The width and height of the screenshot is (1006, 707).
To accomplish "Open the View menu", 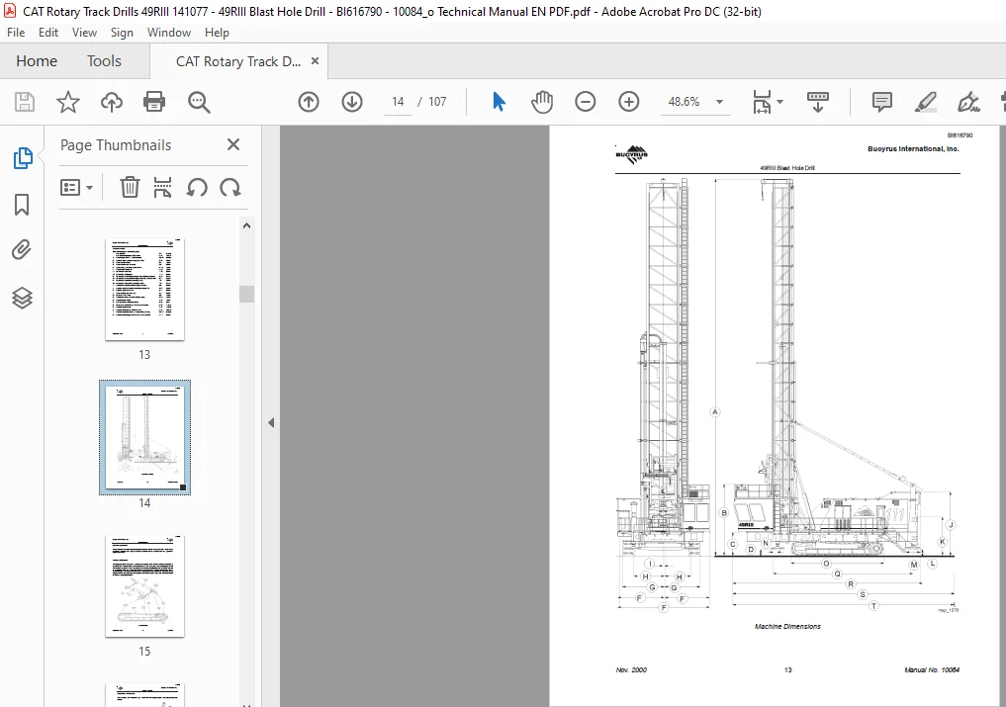I will pyautogui.click(x=84, y=32).
